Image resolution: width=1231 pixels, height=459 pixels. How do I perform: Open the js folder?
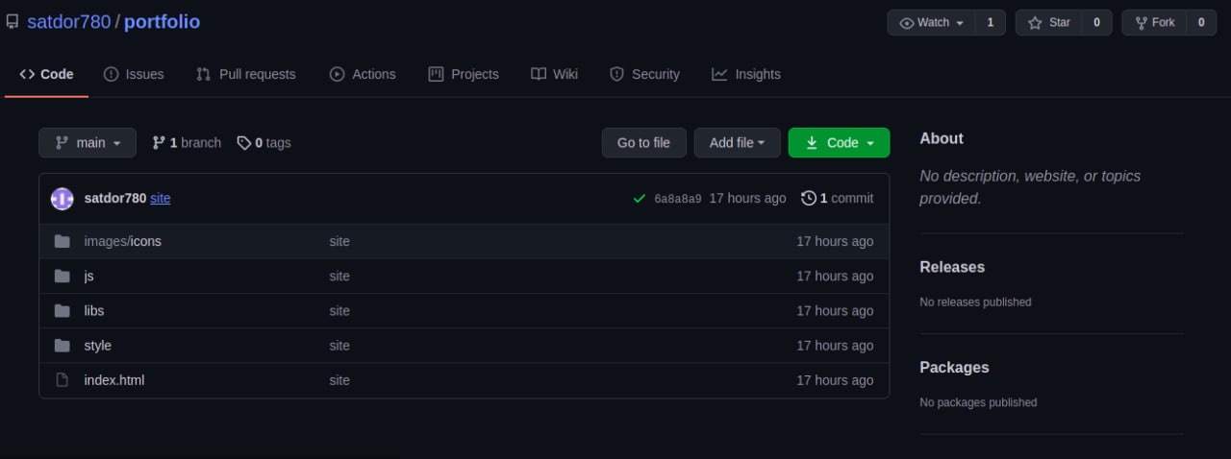(88, 276)
